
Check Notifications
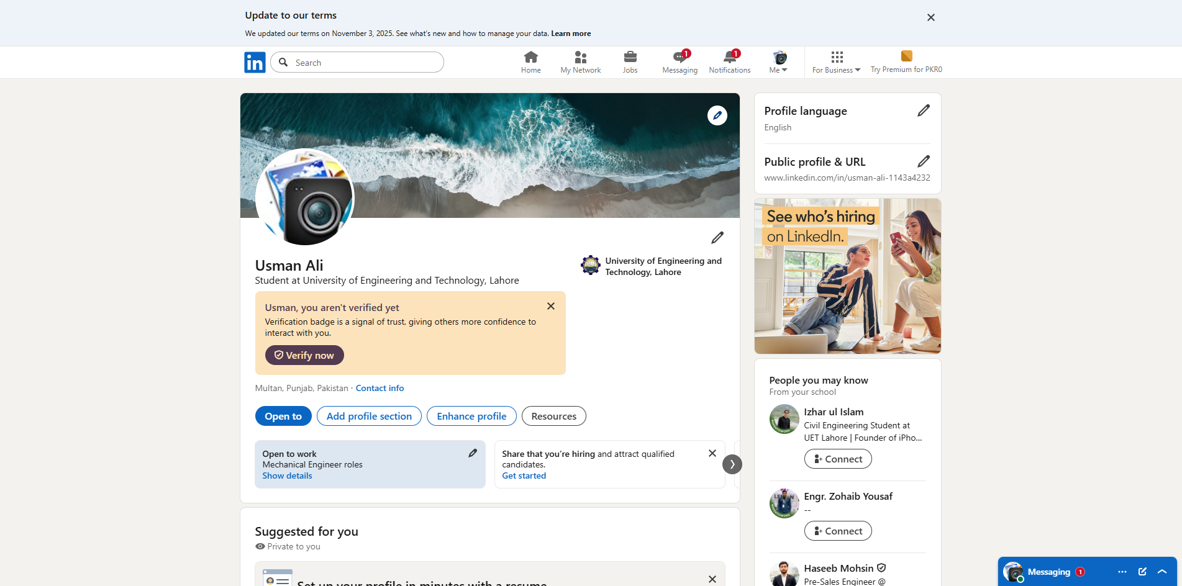tap(729, 61)
